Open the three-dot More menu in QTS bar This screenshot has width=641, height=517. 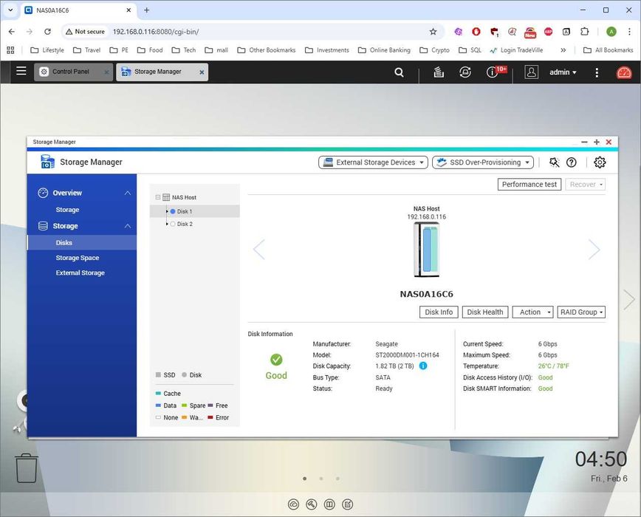(597, 72)
